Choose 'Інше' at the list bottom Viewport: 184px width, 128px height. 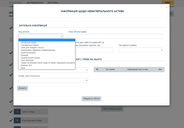point(23,68)
